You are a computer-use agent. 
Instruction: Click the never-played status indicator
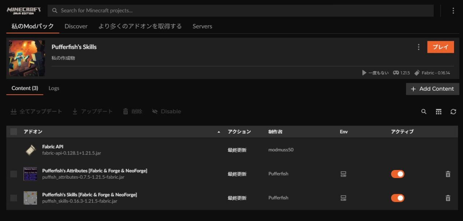click(x=375, y=73)
